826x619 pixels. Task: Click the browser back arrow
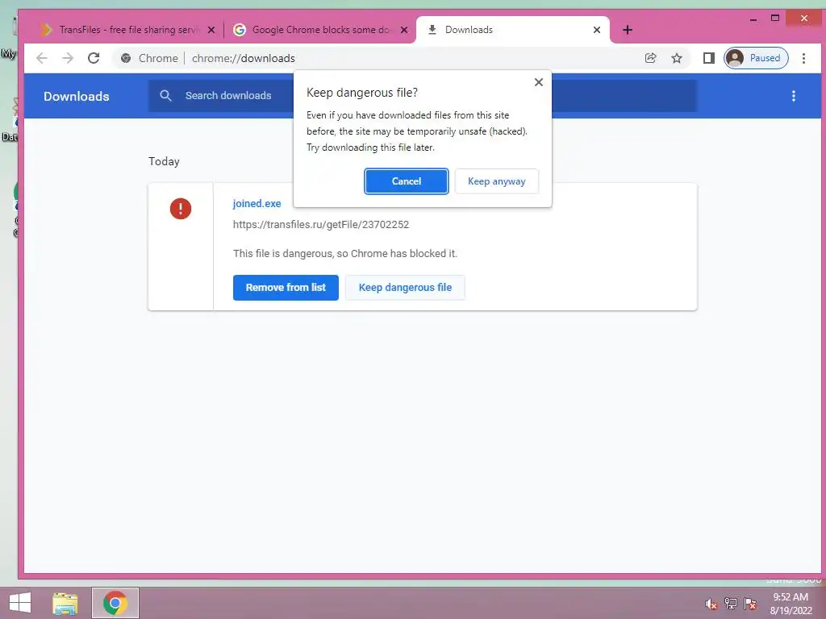42,58
